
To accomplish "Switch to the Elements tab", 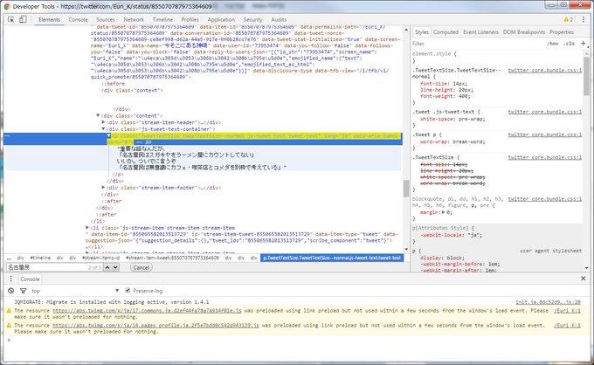I will point(49,19).
